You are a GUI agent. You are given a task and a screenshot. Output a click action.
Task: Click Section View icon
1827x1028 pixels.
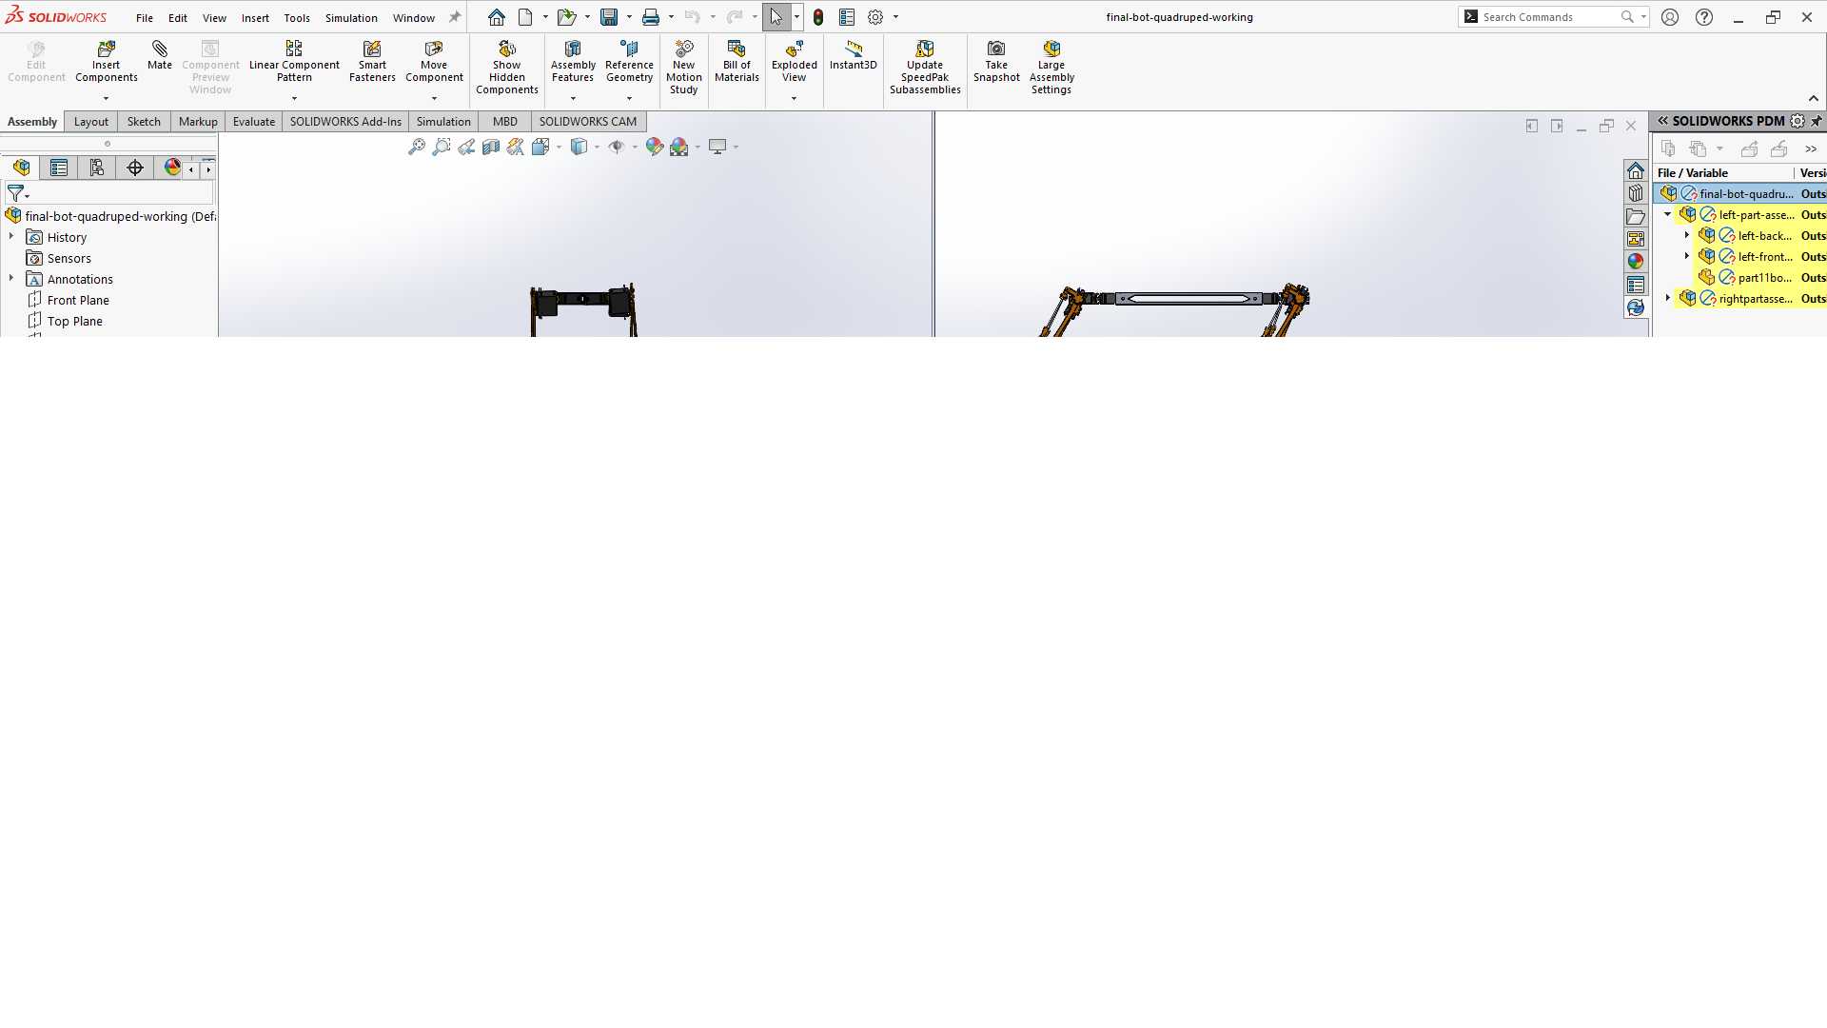pyautogui.click(x=491, y=147)
